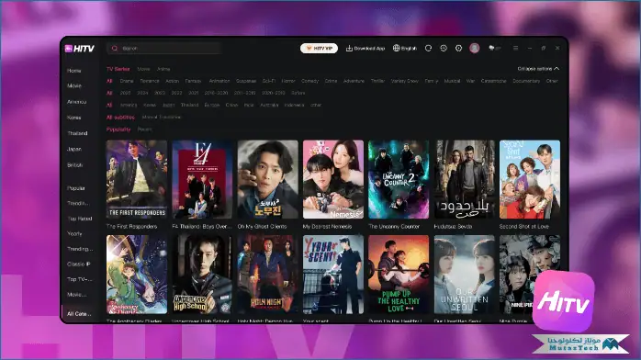Image resolution: width=641 pixels, height=360 pixels.
Task: Open Oh My Ghost Clients poster
Action: pyautogui.click(x=268, y=179)
